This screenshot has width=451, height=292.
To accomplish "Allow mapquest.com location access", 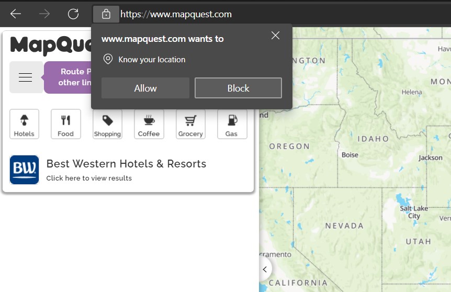I will 145,88.
